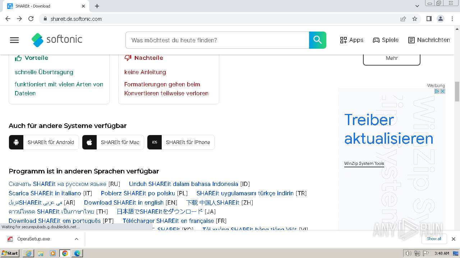Open Microsoft Edge from taskbar

[x=77, y=253]
